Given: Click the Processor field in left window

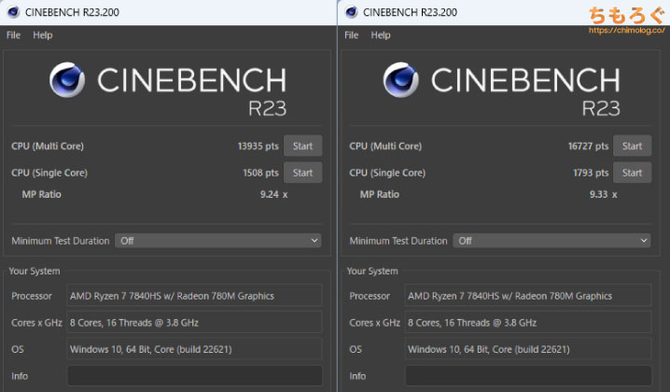Looking at the screenshot, I should [194, 296].
